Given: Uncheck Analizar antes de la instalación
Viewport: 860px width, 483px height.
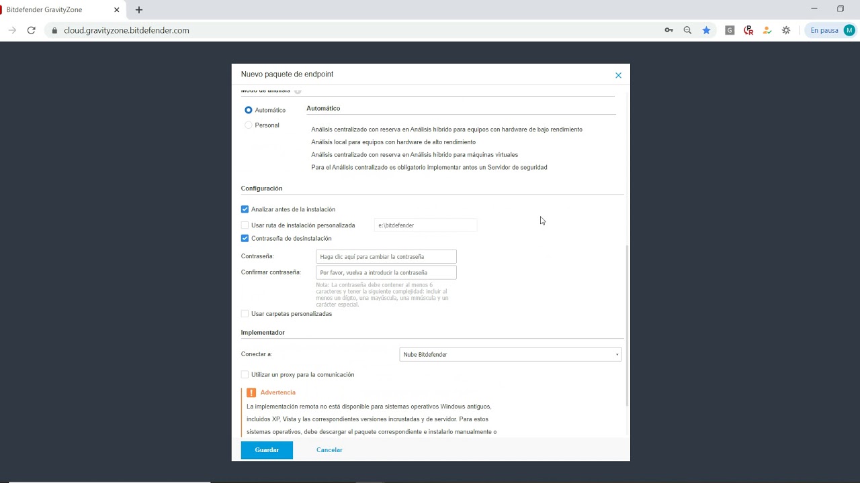Looking at the screenshot, I should click(245, 209).
